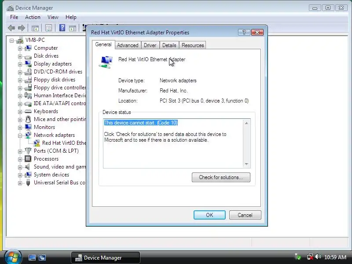Image resolution: width=352 pixels, height=264 pixels.
Task: Click OK in the Properties dialog
Action: coord(209,215)
